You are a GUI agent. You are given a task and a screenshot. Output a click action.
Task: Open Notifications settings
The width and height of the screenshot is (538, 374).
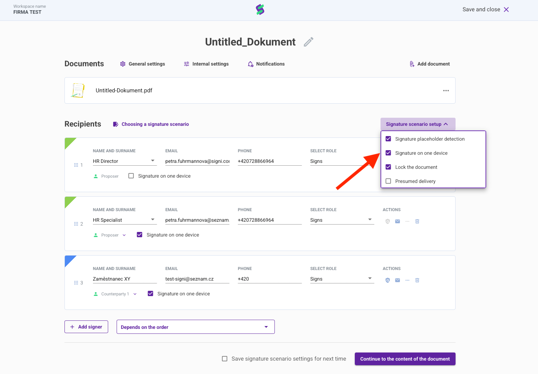click(266, 64)
